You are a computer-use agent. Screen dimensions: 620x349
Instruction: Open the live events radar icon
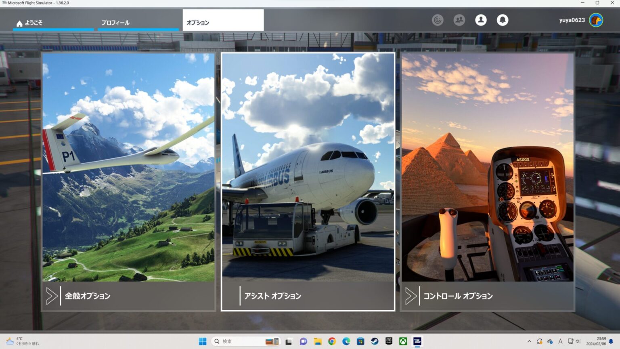438,20
